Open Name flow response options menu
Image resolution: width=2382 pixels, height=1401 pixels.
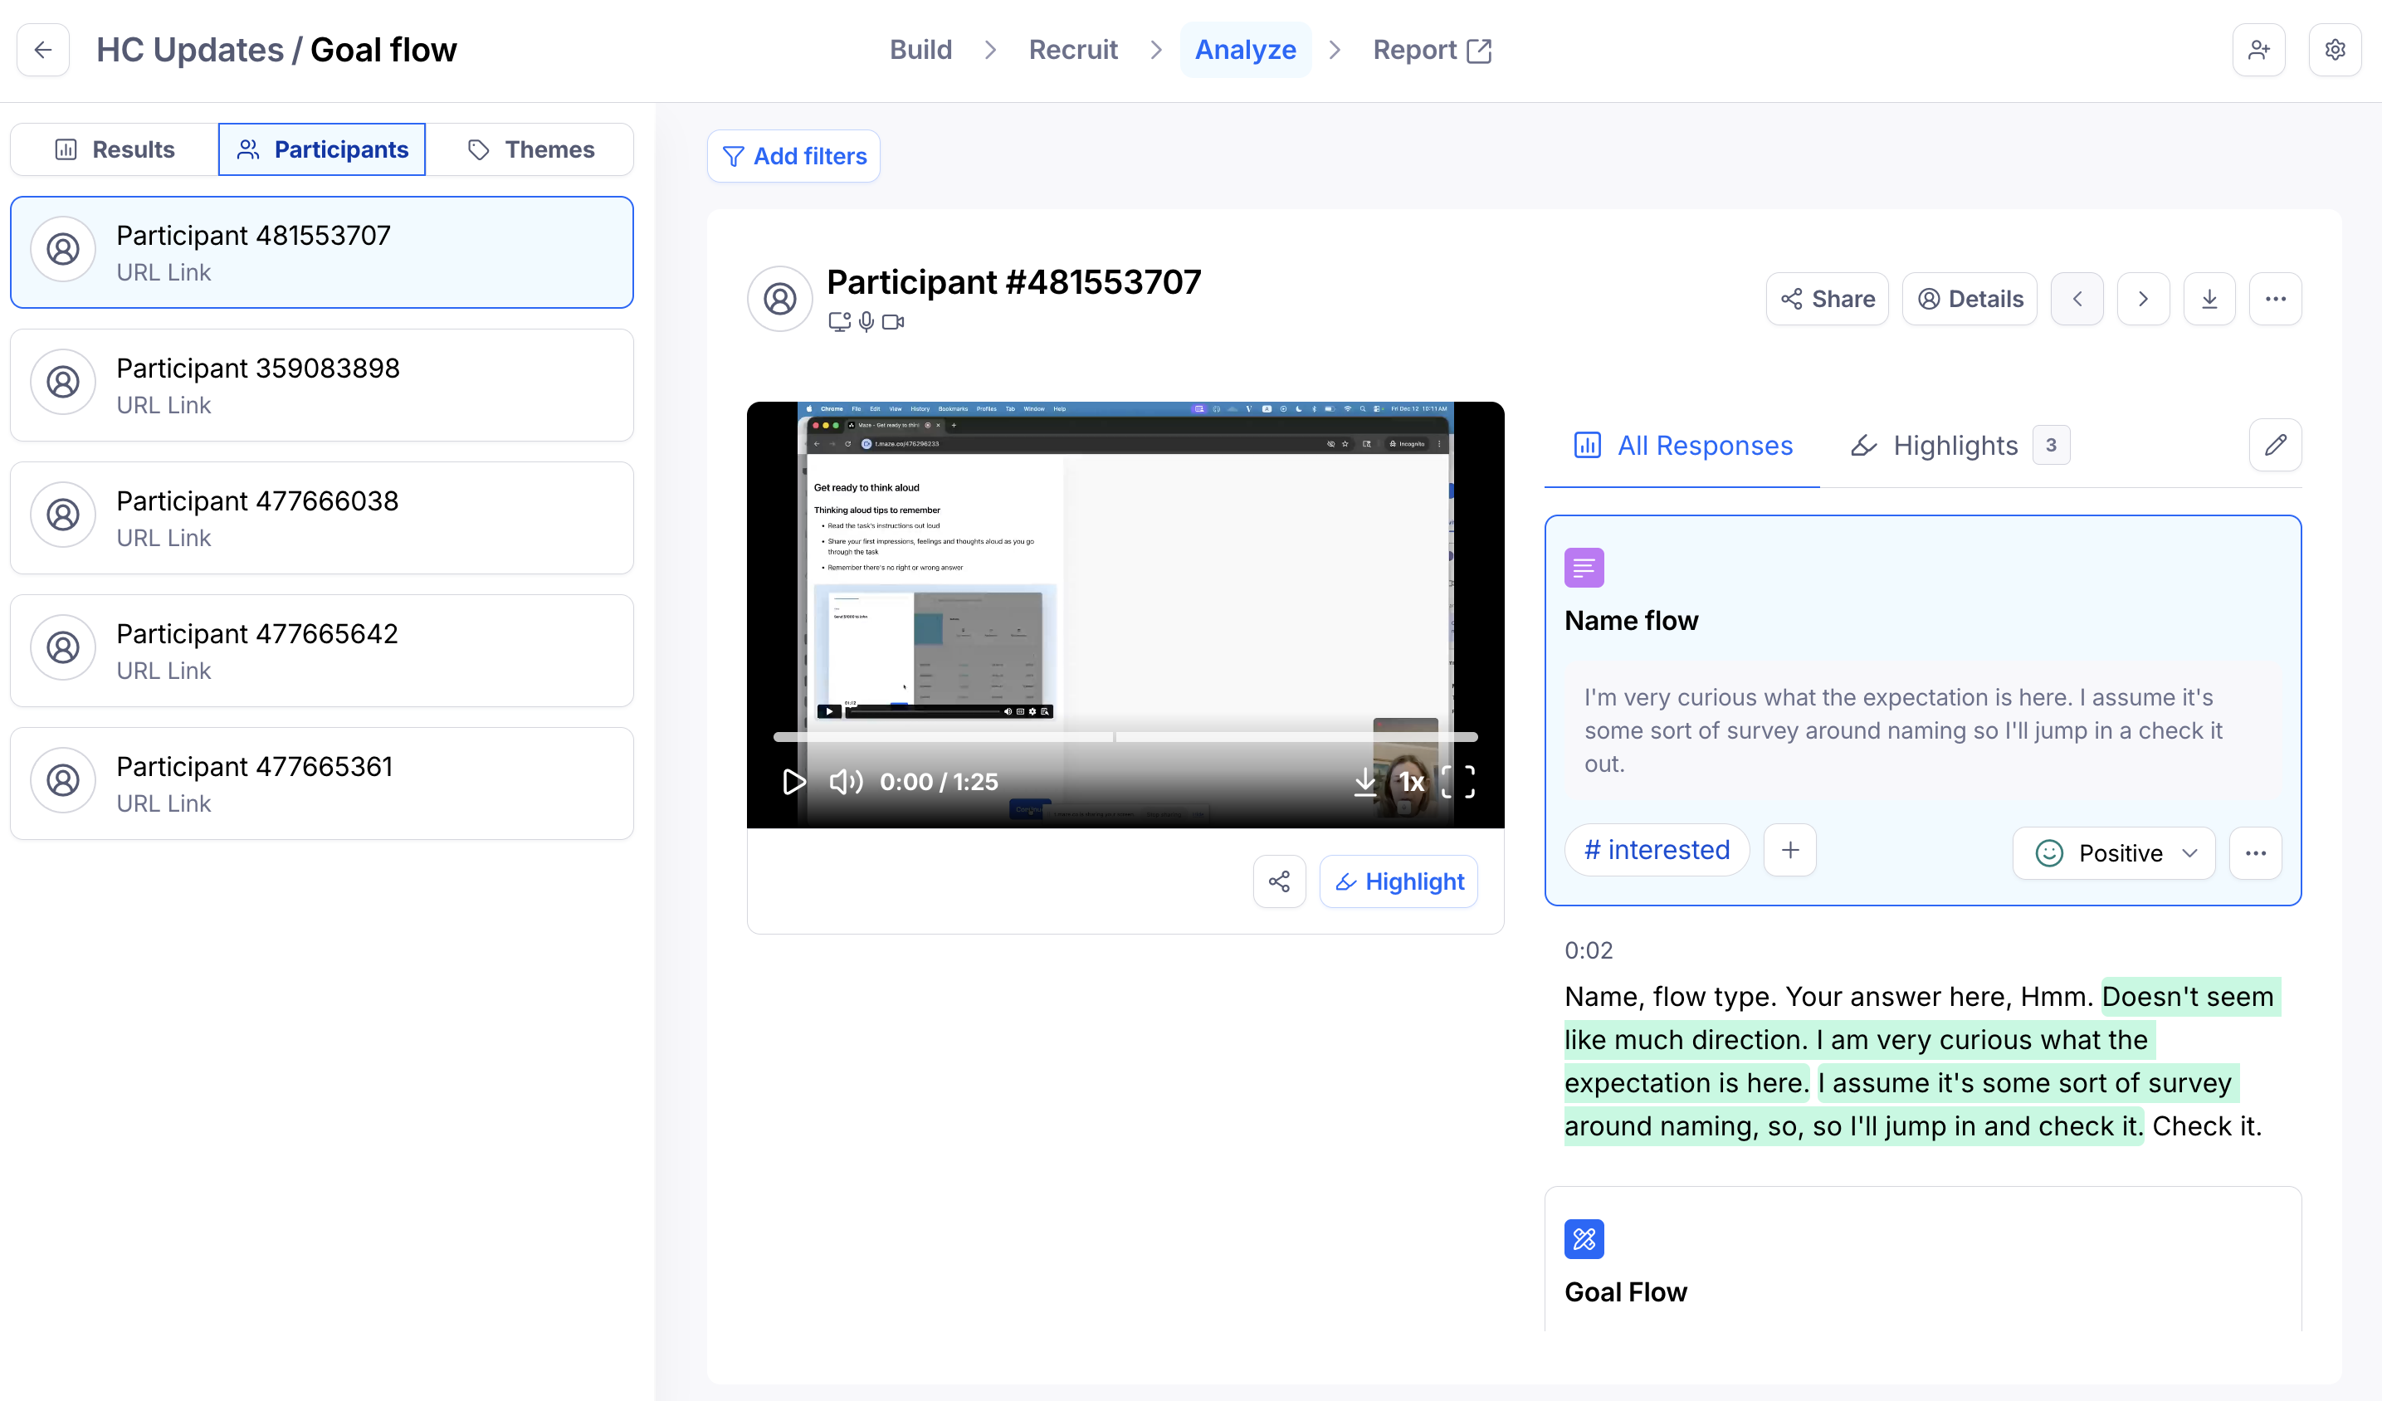click(x=2255, y=852)
